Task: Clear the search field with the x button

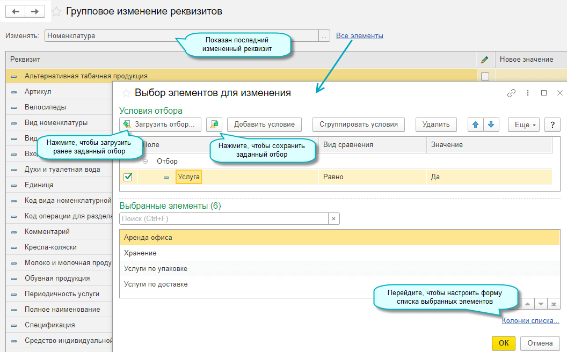Action: click(x=333, y=219)
